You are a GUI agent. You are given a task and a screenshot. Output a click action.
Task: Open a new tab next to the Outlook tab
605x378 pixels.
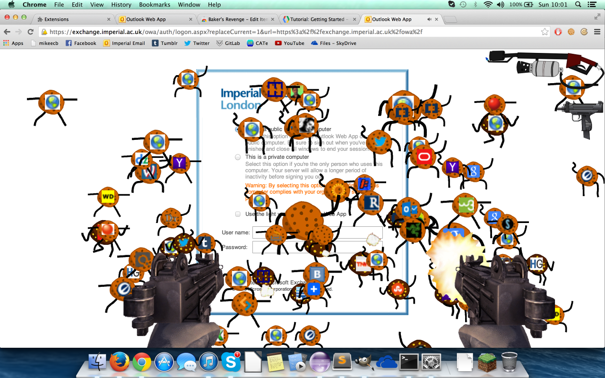(450, 19)
